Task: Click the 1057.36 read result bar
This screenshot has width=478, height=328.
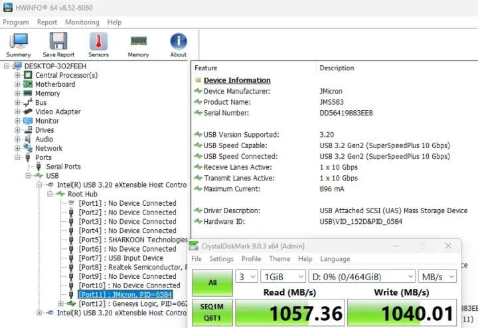Action: tap(290, 313)
